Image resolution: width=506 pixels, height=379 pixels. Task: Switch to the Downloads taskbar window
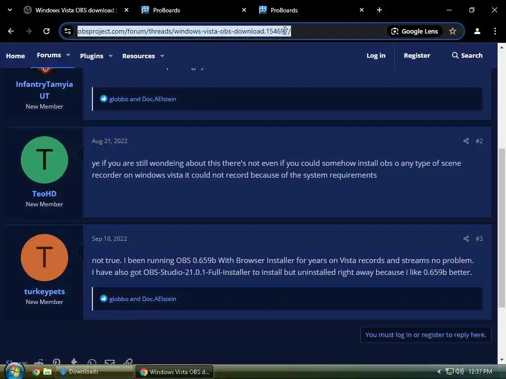coord(94,372)
